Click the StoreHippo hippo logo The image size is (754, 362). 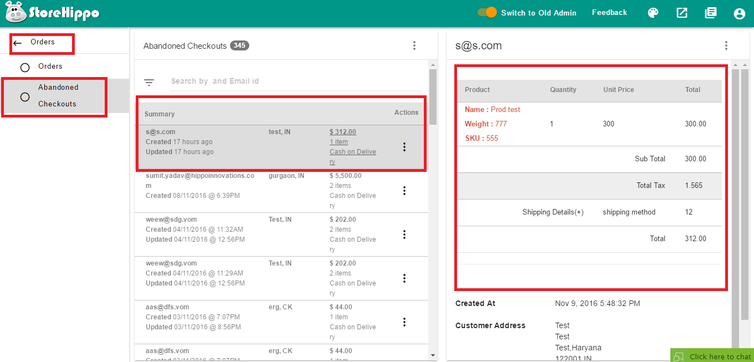(53, 12)
